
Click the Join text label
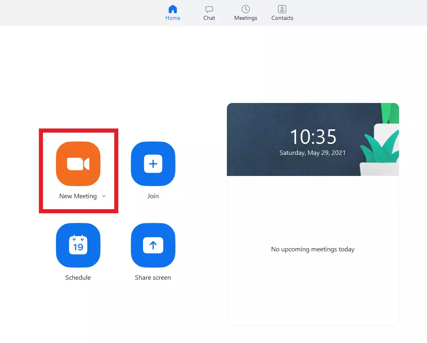point(153,196)
